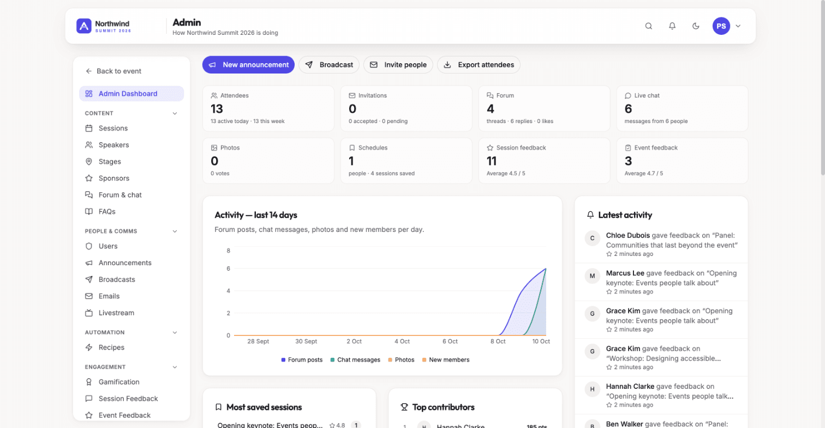Click the Livestream TV icon

point(89,313)
